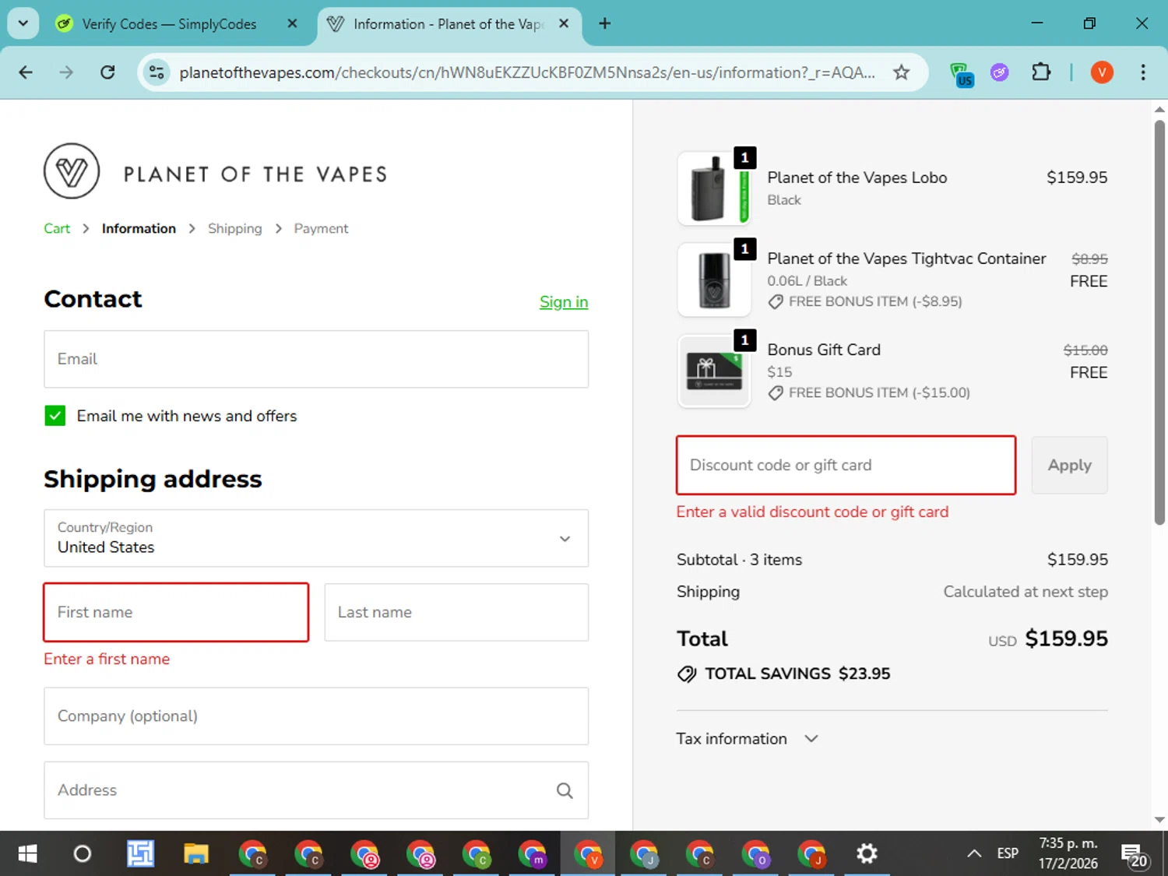Click 'Planet of the Vapes Lobo' product name
The height and width of the screenshot is (876, 1168).
(857, 178)
